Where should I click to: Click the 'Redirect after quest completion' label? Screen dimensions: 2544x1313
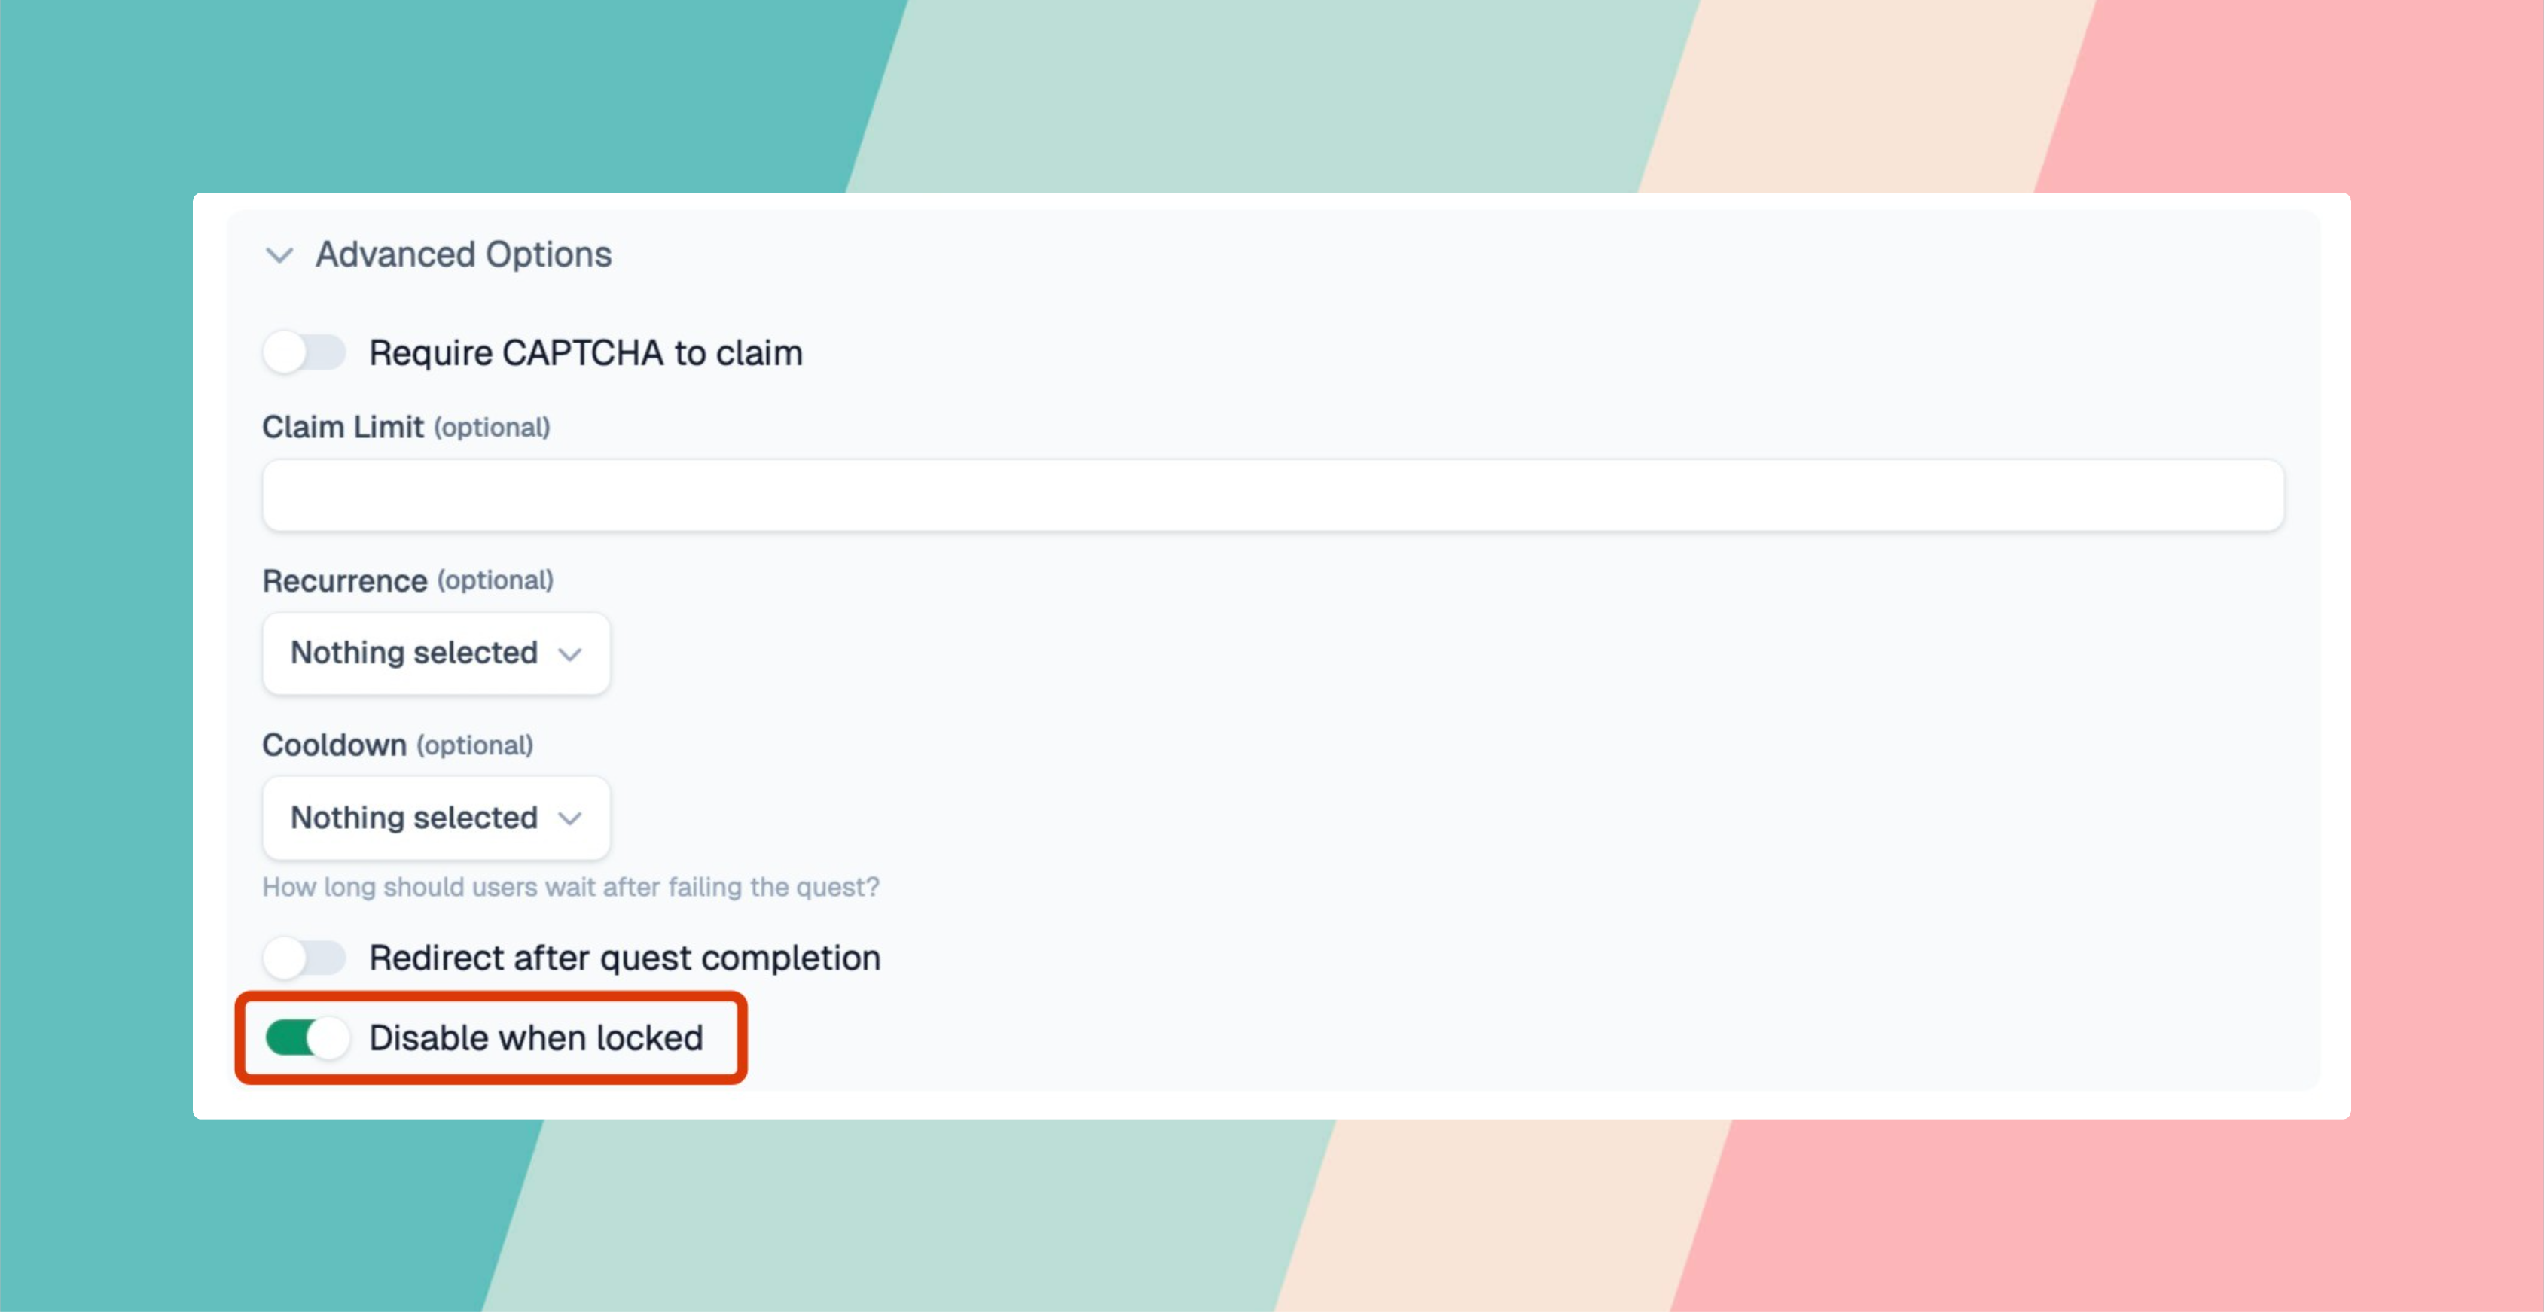(624, 958)
